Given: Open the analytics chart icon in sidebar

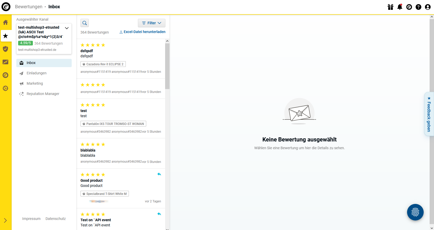Looking at the screenshot, I should [5, 62].
